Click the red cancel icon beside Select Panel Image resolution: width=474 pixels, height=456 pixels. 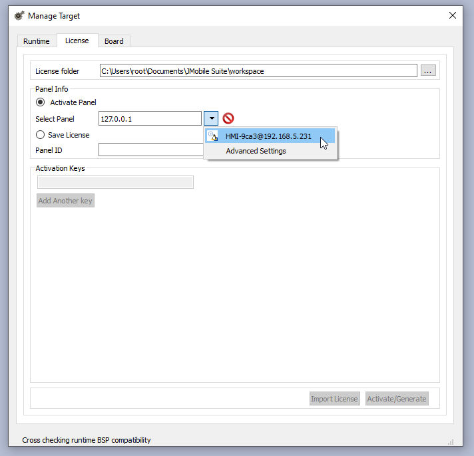click(228, 118)
